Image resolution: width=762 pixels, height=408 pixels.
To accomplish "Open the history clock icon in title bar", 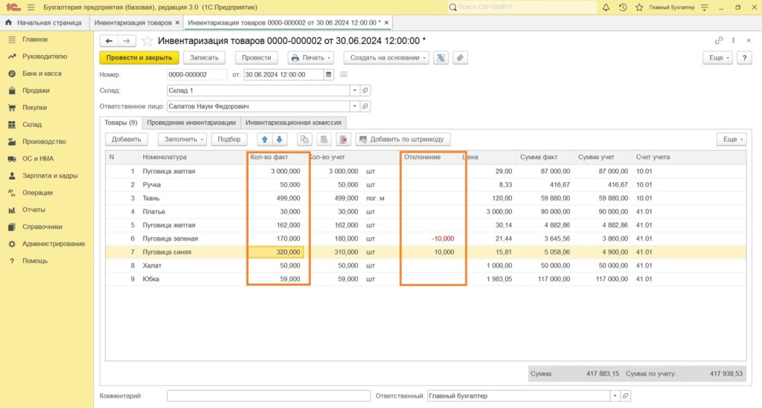I will pyautogui.click(x=622, y=7).
